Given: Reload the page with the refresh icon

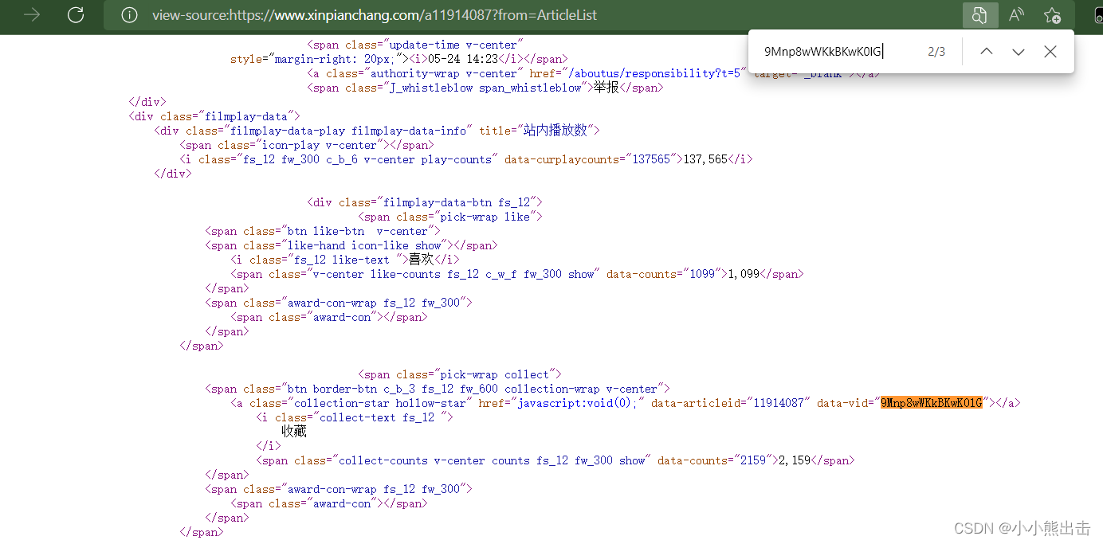Looking at the screenshot, I should (x=76, y=14).
